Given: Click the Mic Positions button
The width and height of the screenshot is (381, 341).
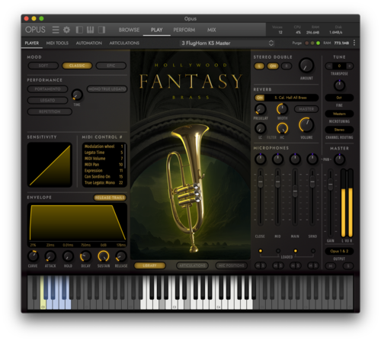Looking at the screenshot, I should 232,265.
